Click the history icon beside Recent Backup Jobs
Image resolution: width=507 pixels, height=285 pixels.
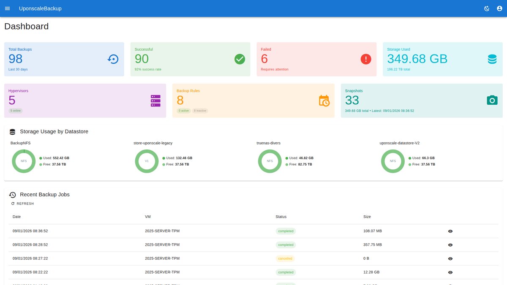(x=13, y=195)
